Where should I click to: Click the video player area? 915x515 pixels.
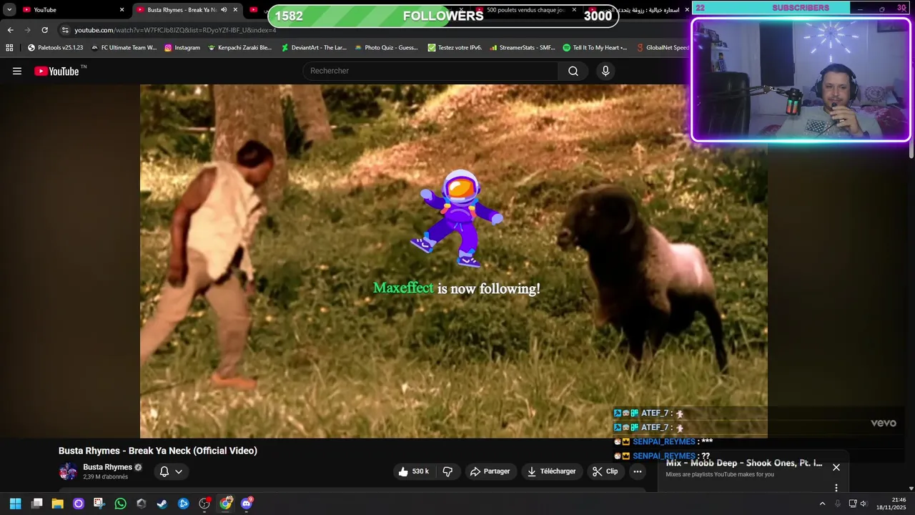point(454,261)
